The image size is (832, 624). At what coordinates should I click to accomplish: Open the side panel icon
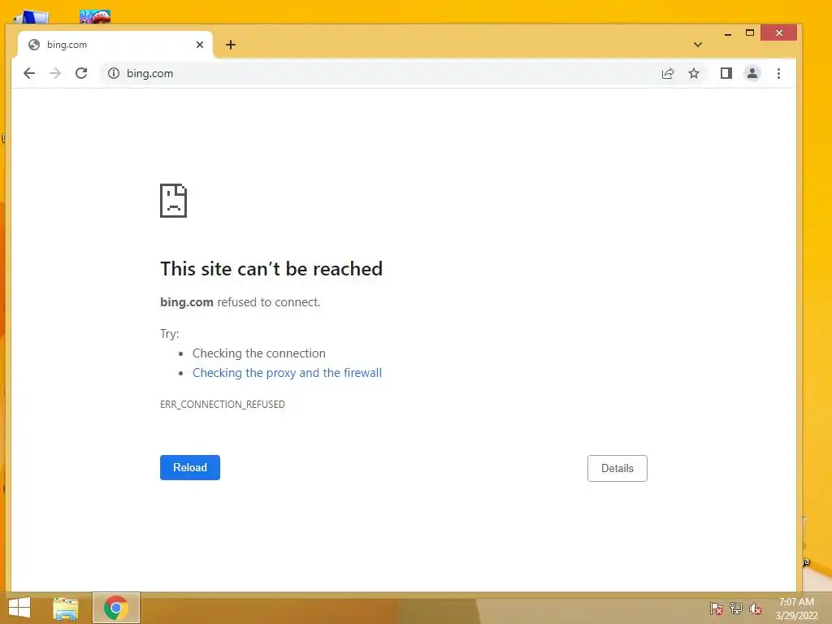pos(726,73)
